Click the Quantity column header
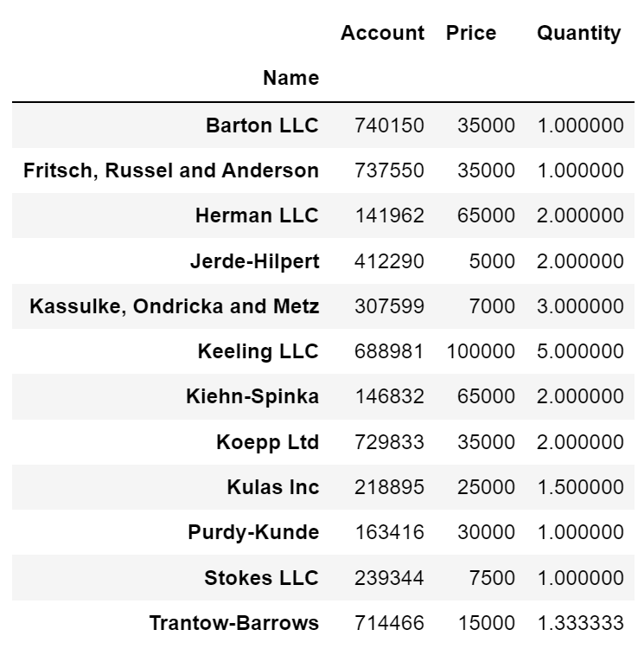638x649 pixels. [579, 34]
